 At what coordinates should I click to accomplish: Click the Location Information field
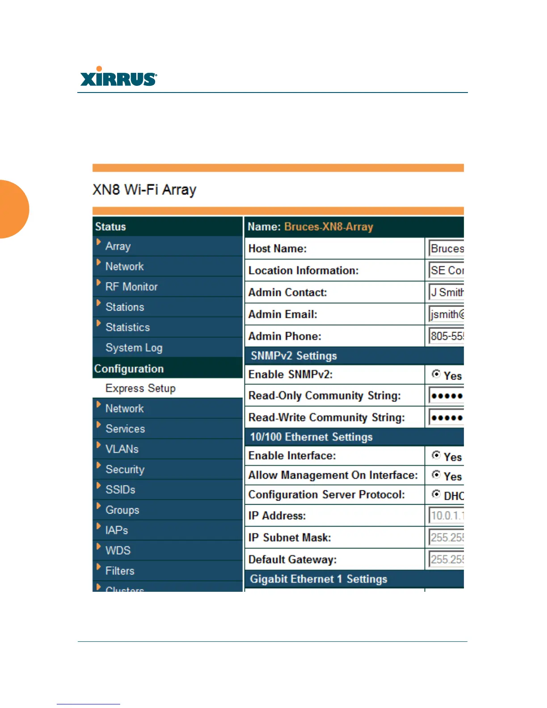pos(446,270)
